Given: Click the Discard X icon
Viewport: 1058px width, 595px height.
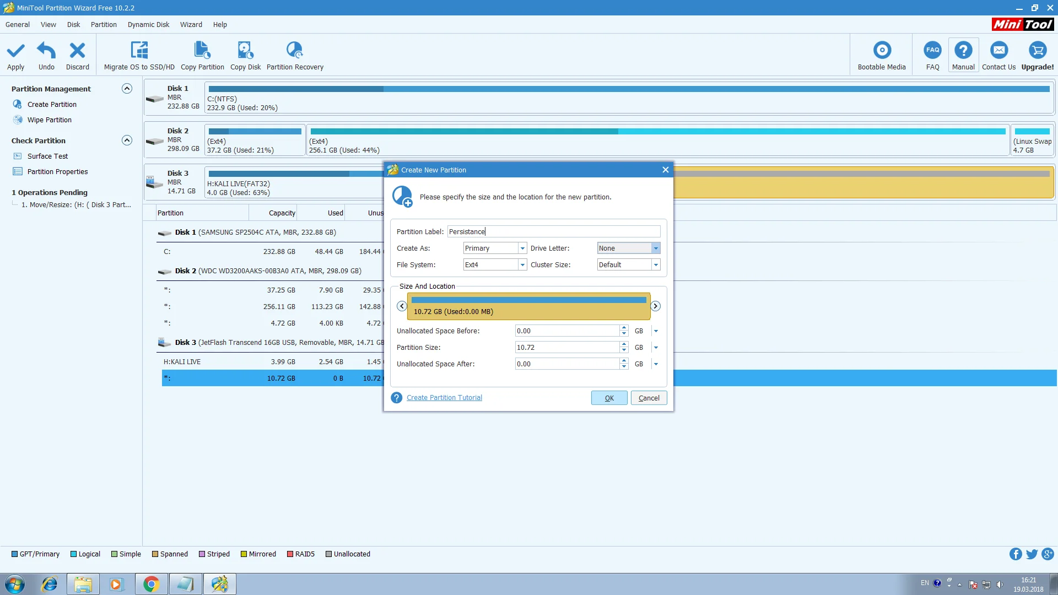Looking at the screenshot, I should coord(77,51).
